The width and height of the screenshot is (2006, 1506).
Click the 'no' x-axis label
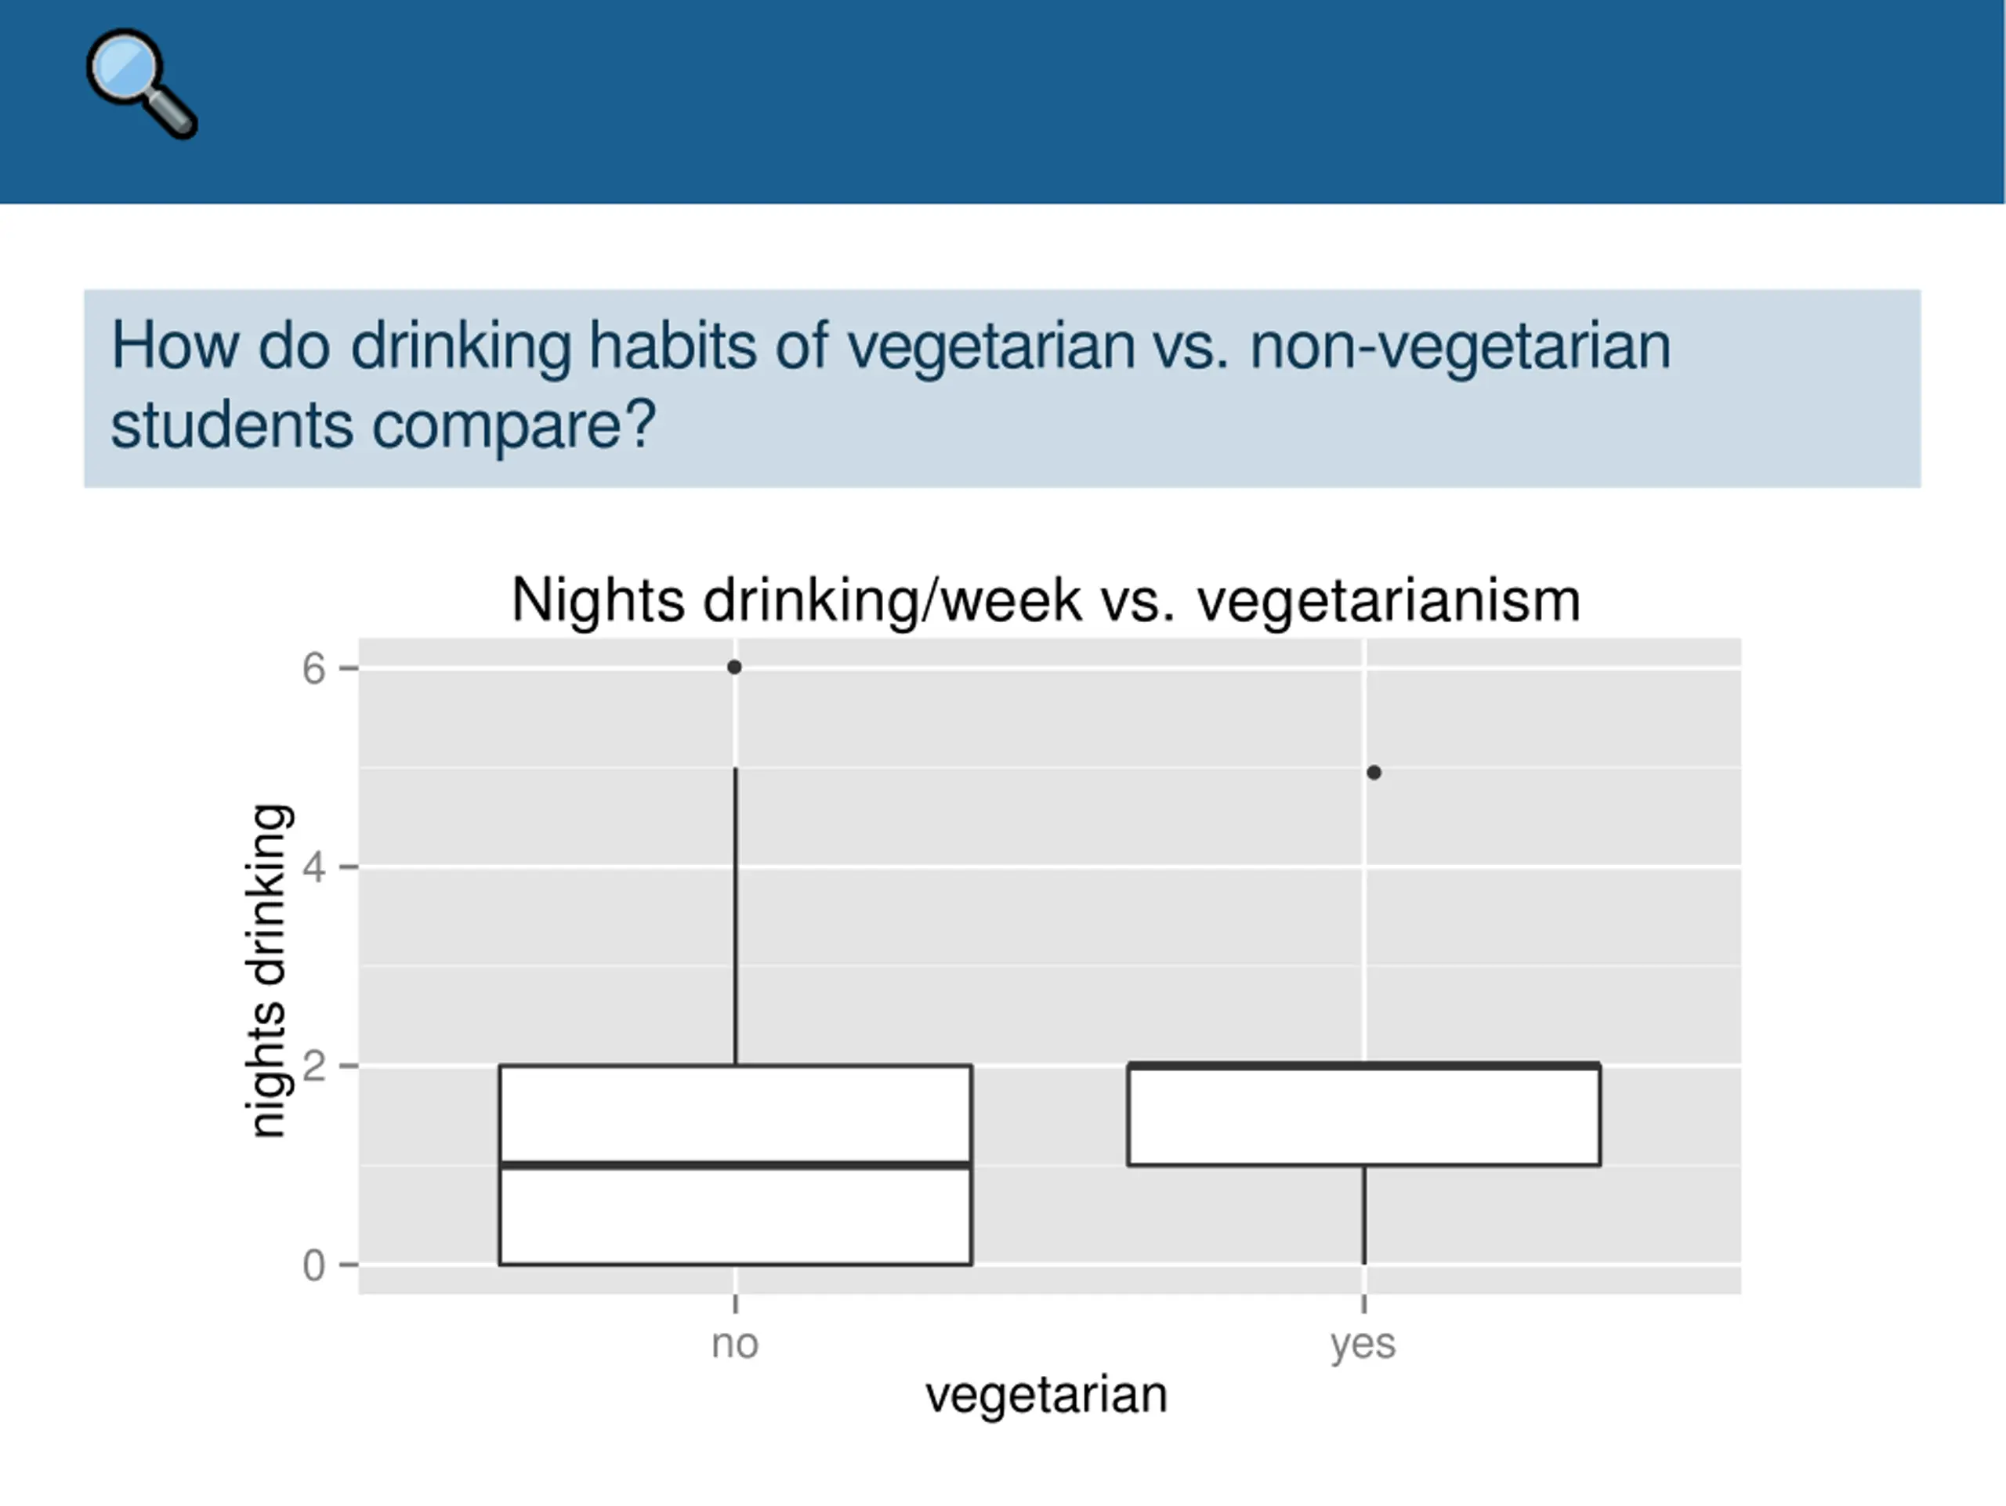[734, 1344]
